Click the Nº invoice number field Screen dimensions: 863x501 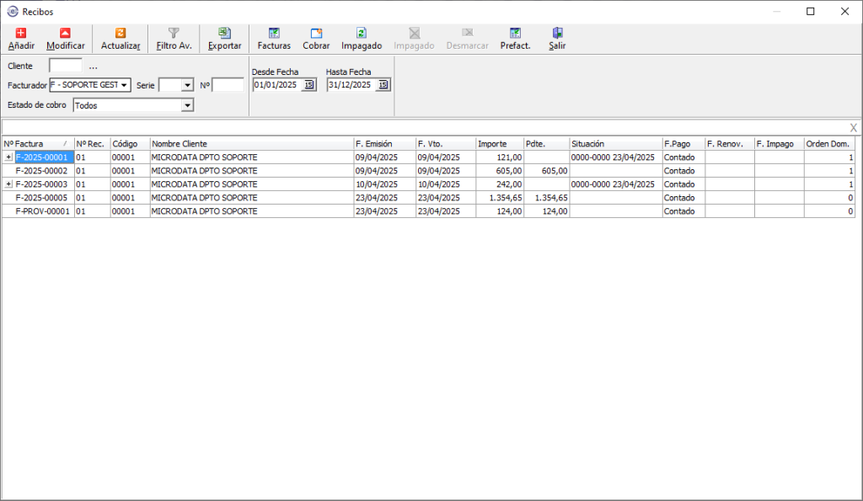click(x=228, y=85)
